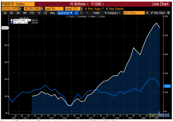Select the FNERTR Index (L1) legend label
Screen dimensions: 173x121
click(22, 20)
